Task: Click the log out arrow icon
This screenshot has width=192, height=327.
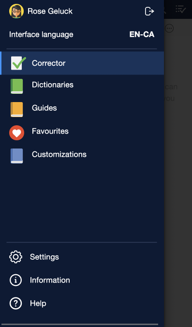Action: (x=149, y=11)
